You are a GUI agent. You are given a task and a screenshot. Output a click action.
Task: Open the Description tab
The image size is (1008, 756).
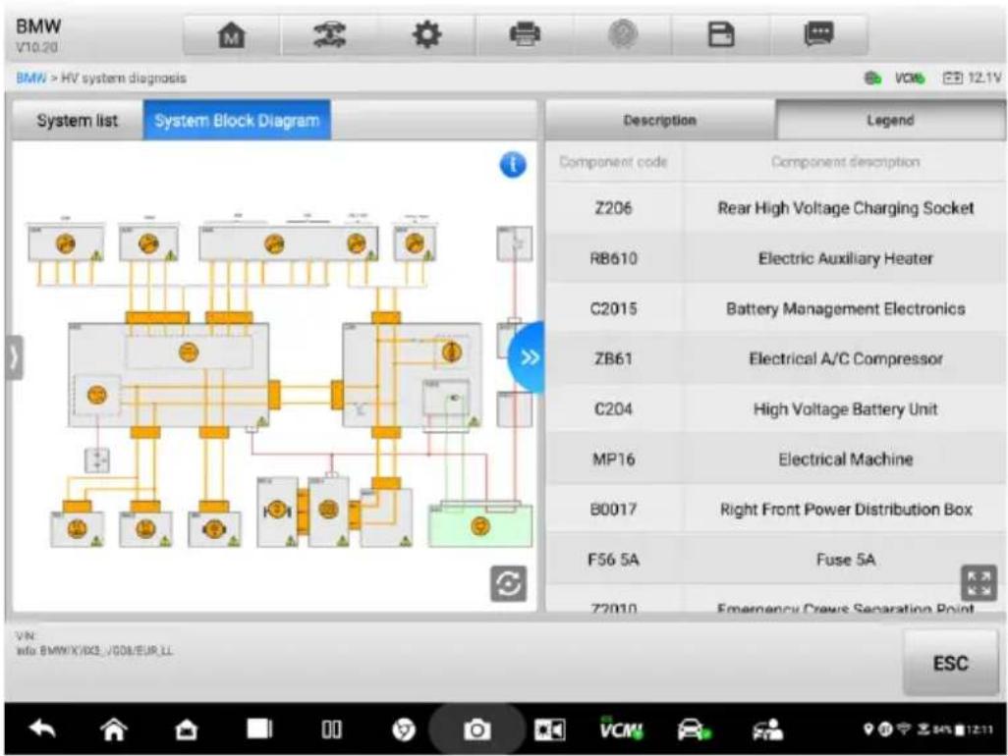660,120
